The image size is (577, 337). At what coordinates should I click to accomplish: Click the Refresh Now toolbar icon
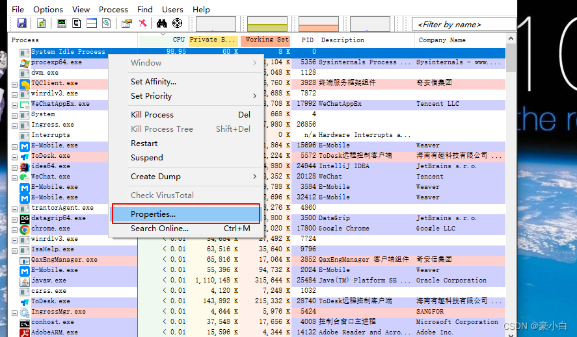coord(41,23)
